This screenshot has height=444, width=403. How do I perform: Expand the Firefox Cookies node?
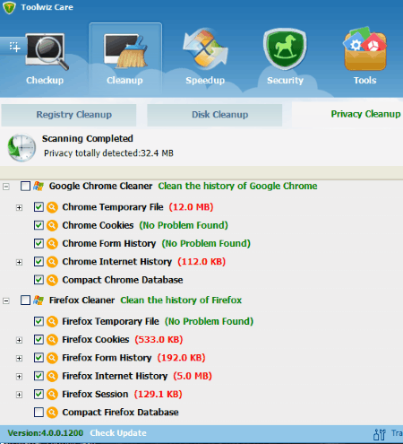[x=19, y=340]
